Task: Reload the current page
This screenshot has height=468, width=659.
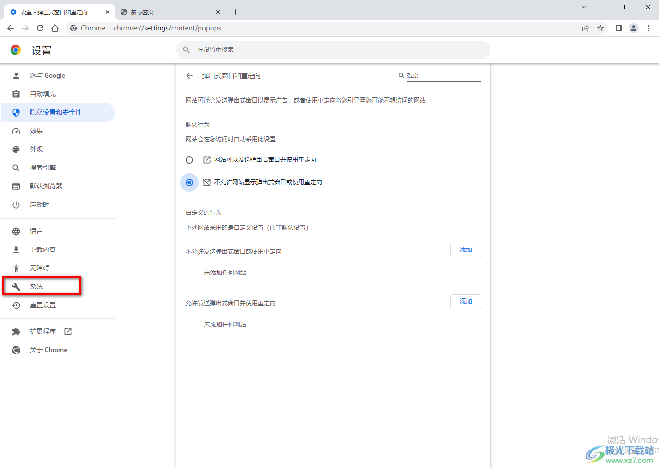Action: click(x=40, y=28)
